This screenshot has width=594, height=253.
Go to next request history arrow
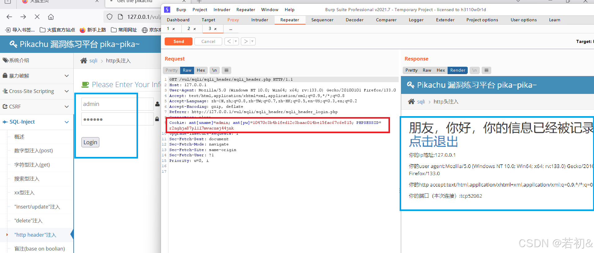246,41
